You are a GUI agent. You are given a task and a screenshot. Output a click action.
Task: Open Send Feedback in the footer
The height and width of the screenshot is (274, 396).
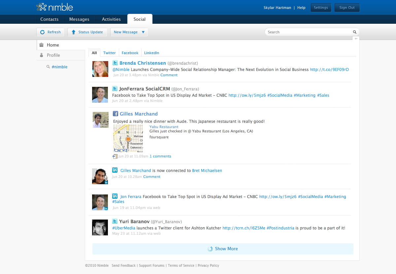point(124,265)
